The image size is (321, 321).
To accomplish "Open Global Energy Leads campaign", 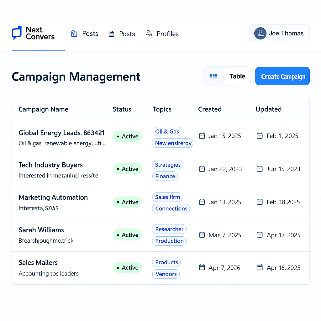I will tap(61, 133).
